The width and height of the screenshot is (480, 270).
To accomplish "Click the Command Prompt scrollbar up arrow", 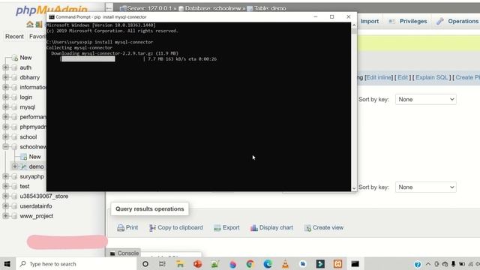I will (x=354, y=25).
